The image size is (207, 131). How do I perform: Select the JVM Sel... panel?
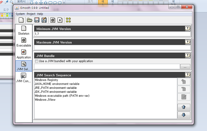tap(24, 66)
